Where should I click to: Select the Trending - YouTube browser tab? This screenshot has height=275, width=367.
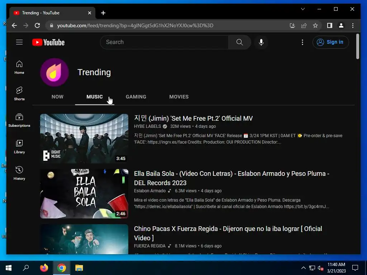(x=52, y=13)
